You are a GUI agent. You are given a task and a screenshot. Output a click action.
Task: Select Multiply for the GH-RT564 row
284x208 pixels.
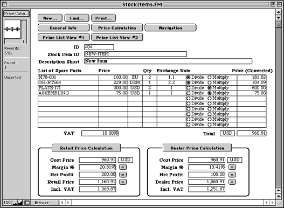click(x=210, y=82)
